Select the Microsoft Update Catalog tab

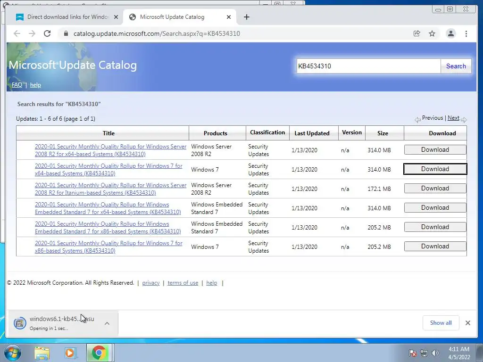click(180, 17)
